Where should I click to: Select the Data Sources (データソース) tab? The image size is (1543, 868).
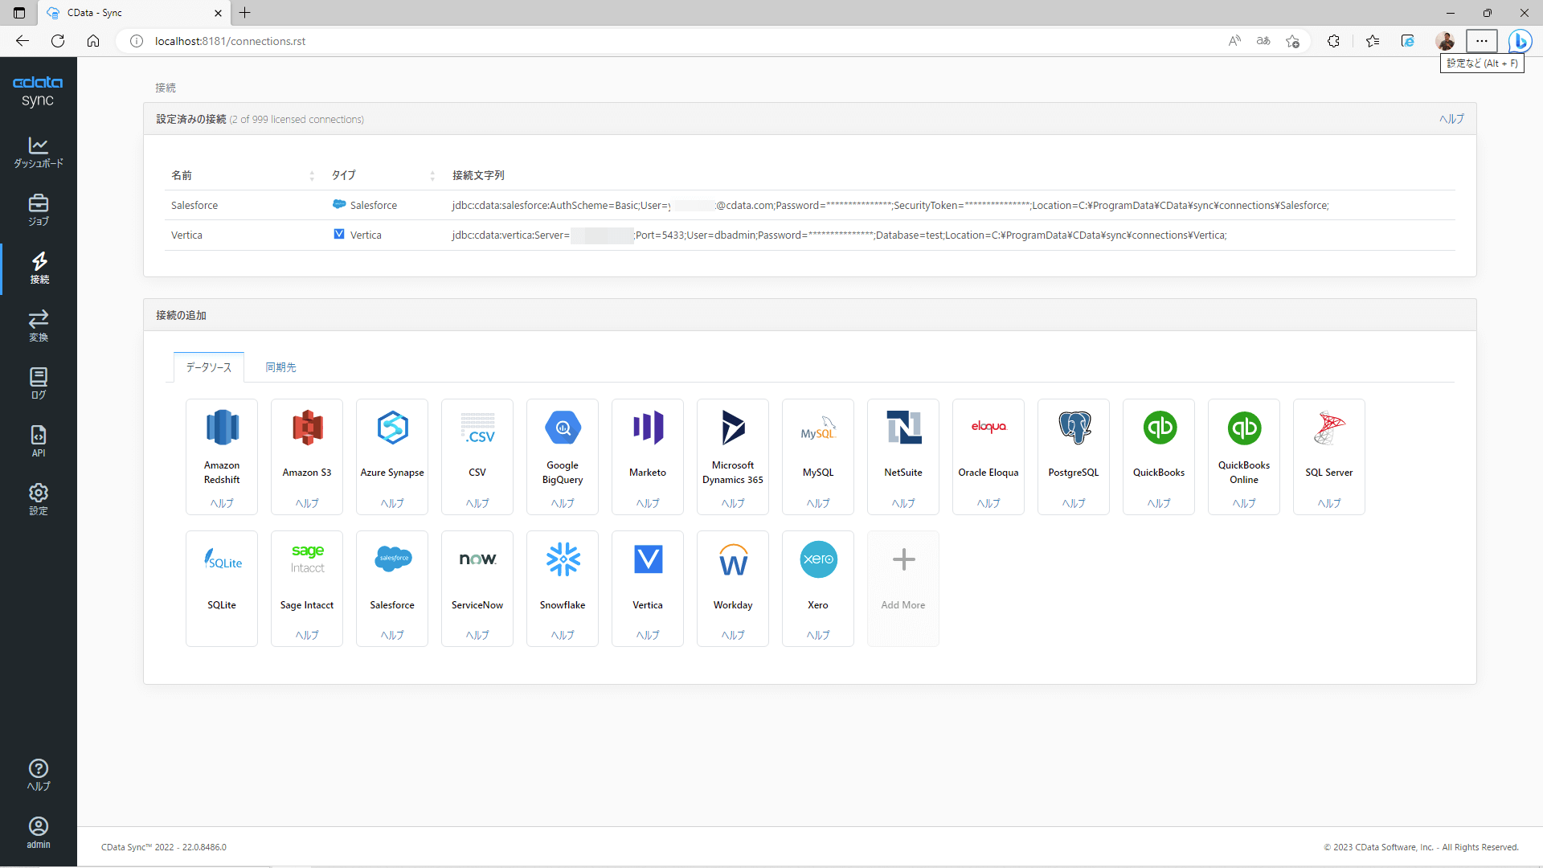(209, 367)
